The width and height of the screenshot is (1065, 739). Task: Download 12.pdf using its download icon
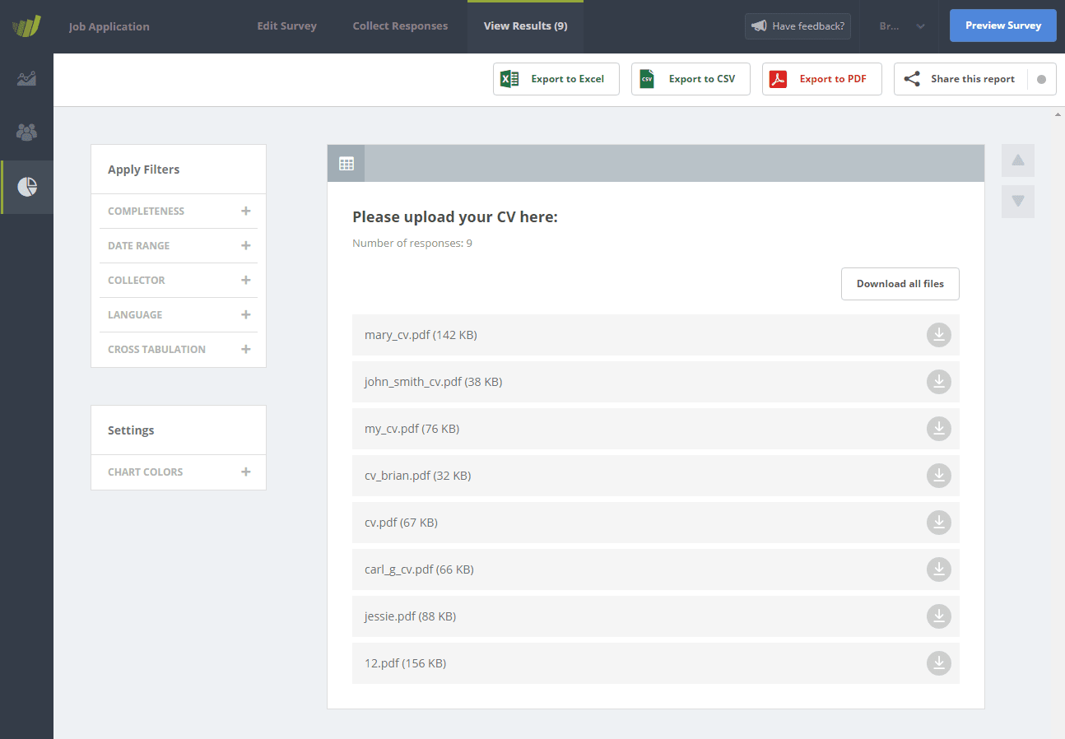(x=939, y=663)
